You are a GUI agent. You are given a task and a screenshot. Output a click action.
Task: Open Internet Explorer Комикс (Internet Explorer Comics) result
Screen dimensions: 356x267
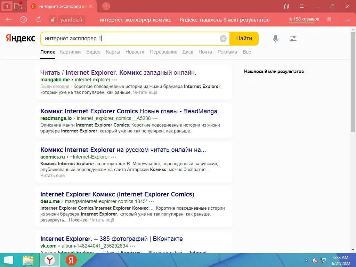point(117,194)
